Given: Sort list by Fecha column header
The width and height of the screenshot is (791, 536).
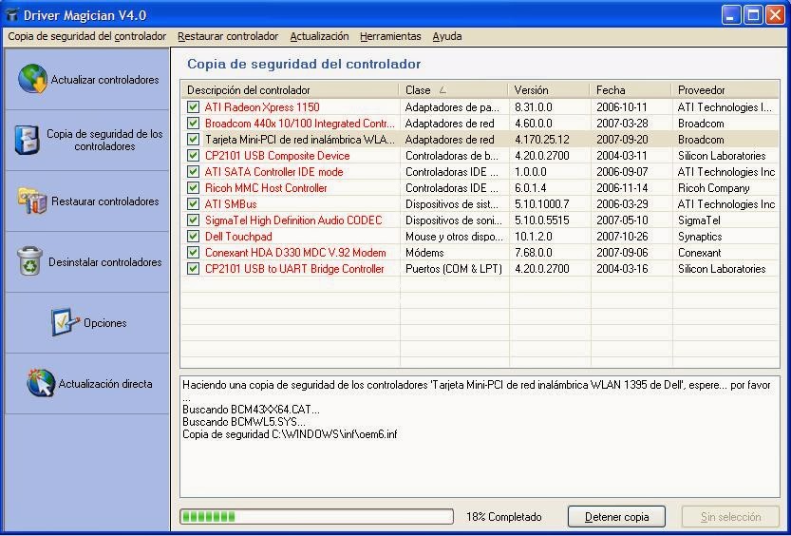Looking at the screenshot, I should tap(631, 90).
